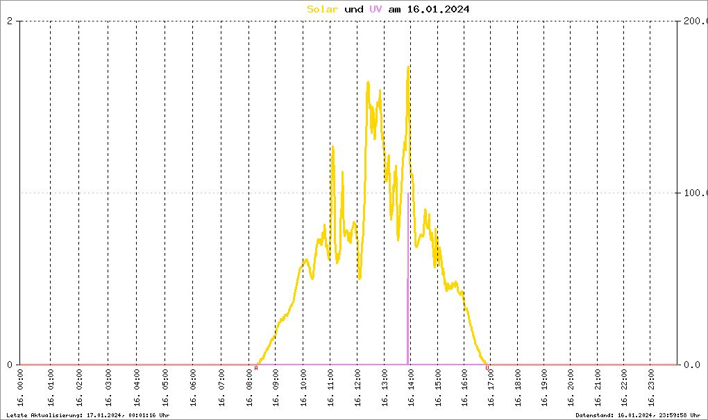Click the '16. 22:00' time axis label
The width and height of the screenshot is (708, 420).
[624, 388]
